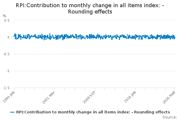
Task: Open the Source: link at bottom right
Action: click(x=169, y=117)
